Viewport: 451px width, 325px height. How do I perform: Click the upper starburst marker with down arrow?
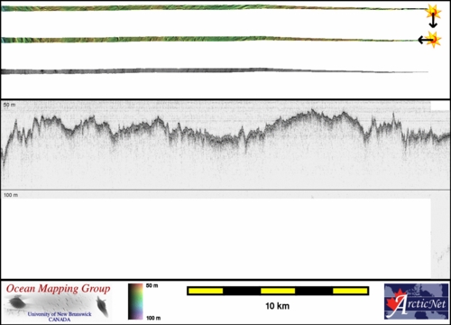tap(433, 13)
